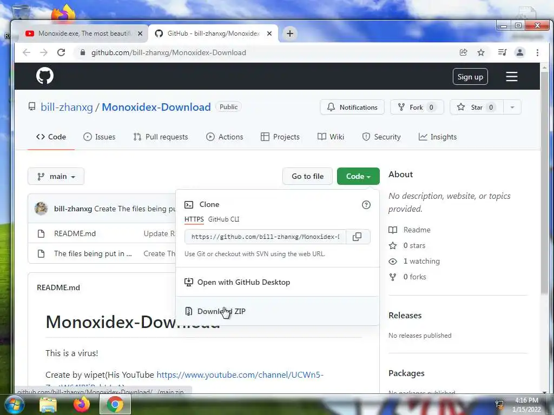This screenshot has width=554, height=415.
Task: Click the Notifications button
Action: pos(352,108)
